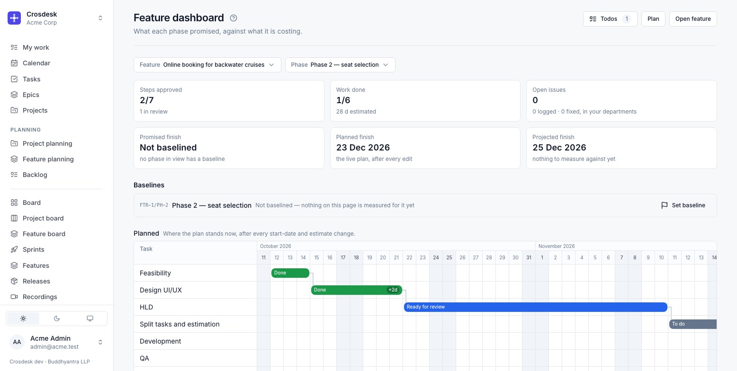This screenshot has width=737, height=371.
Task: Expand the Acme Admin account menu
Action: pyautogui.click(x=57, y=342)
